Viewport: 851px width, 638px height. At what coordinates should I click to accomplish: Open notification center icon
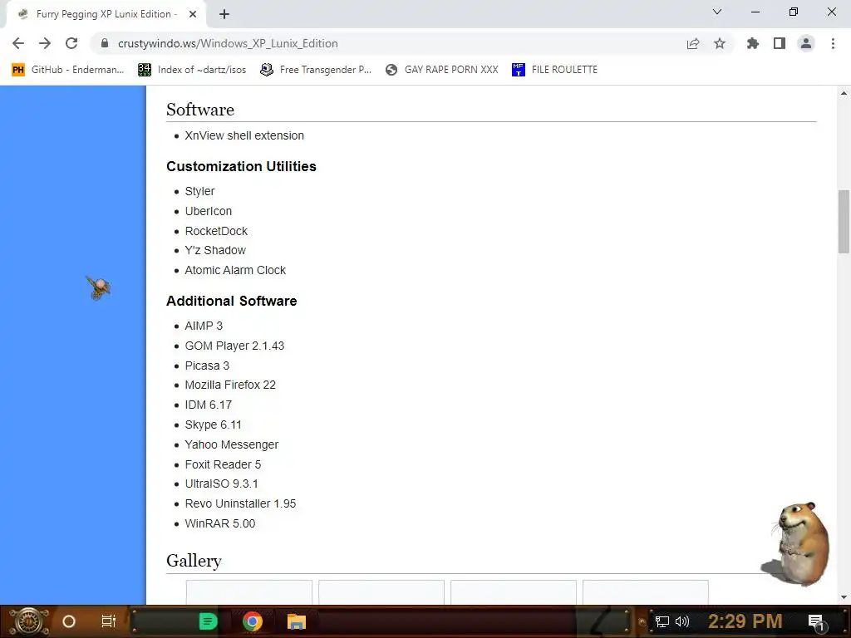pyautogui.click(x=816, y=622)
